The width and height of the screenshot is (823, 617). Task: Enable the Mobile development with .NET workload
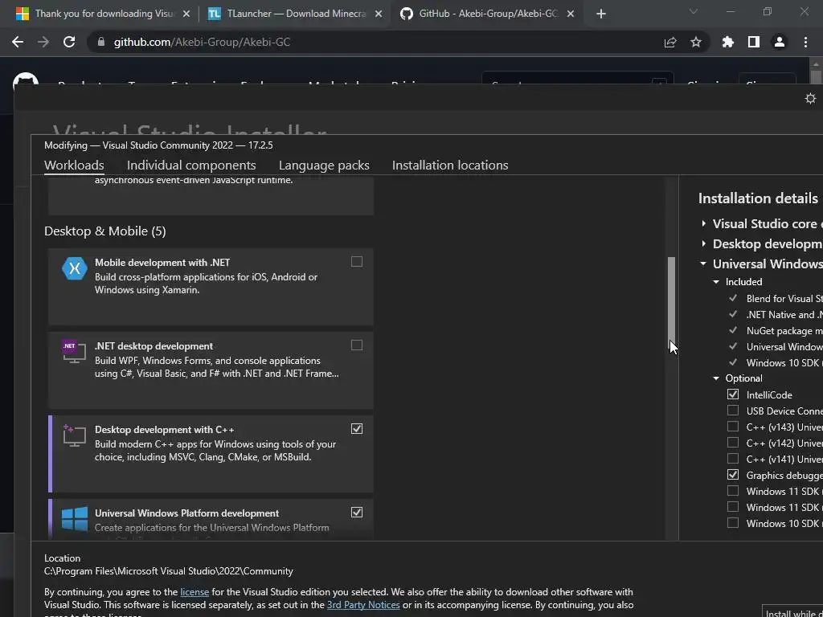tap(357, 262)
